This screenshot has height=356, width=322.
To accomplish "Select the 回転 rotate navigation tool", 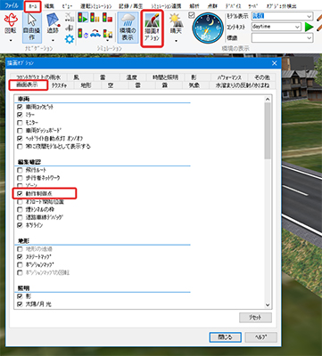I will (x=11, y=27).
